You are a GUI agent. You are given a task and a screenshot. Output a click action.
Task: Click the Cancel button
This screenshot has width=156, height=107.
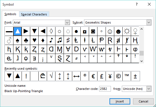click(143, 101)
